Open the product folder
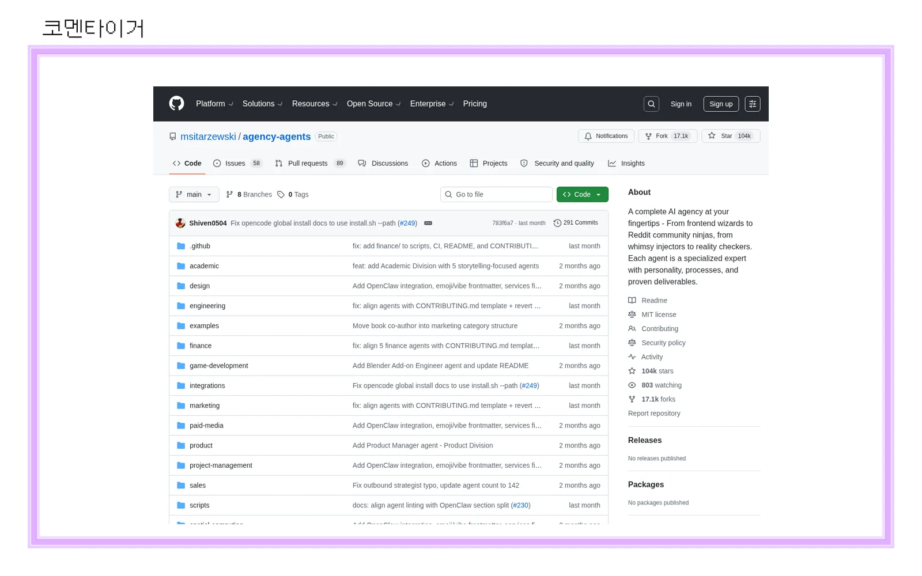The width and height of the screenshot is (922, 576). [201, 446]
